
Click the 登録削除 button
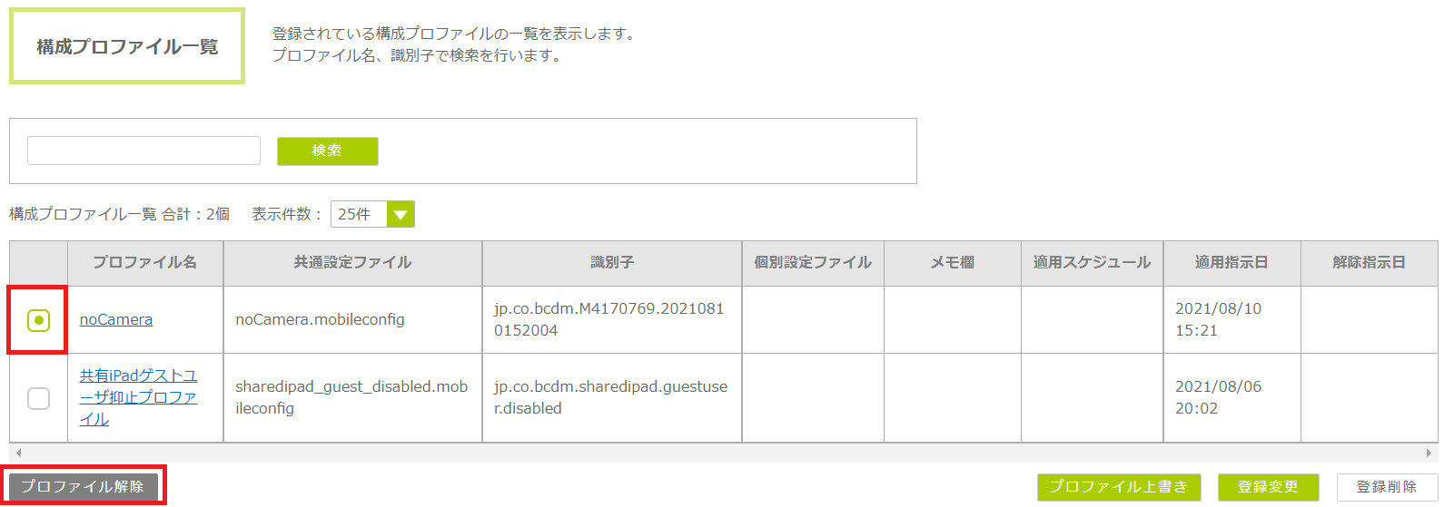click(x=1387, y=487)
